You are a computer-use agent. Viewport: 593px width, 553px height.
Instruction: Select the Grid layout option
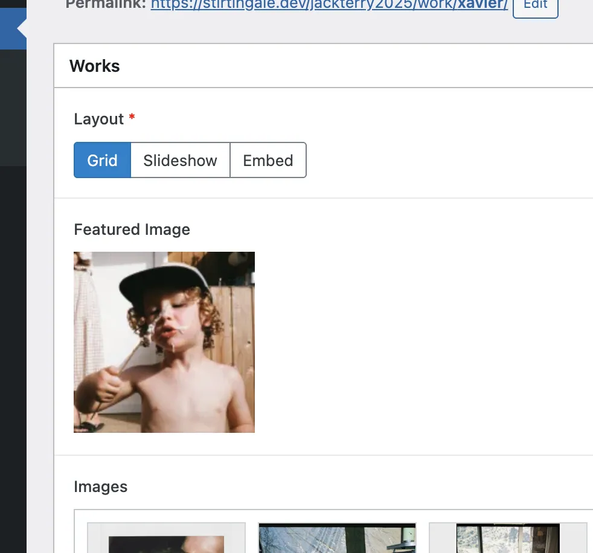coord(102,161)
